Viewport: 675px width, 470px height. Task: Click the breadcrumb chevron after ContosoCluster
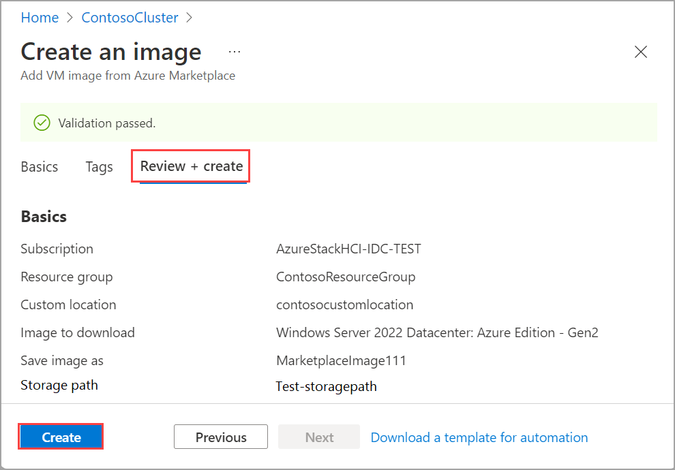190,18
